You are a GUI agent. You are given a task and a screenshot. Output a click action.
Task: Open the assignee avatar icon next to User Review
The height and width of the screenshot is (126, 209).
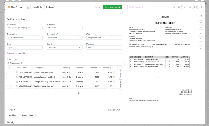(27, 7)
